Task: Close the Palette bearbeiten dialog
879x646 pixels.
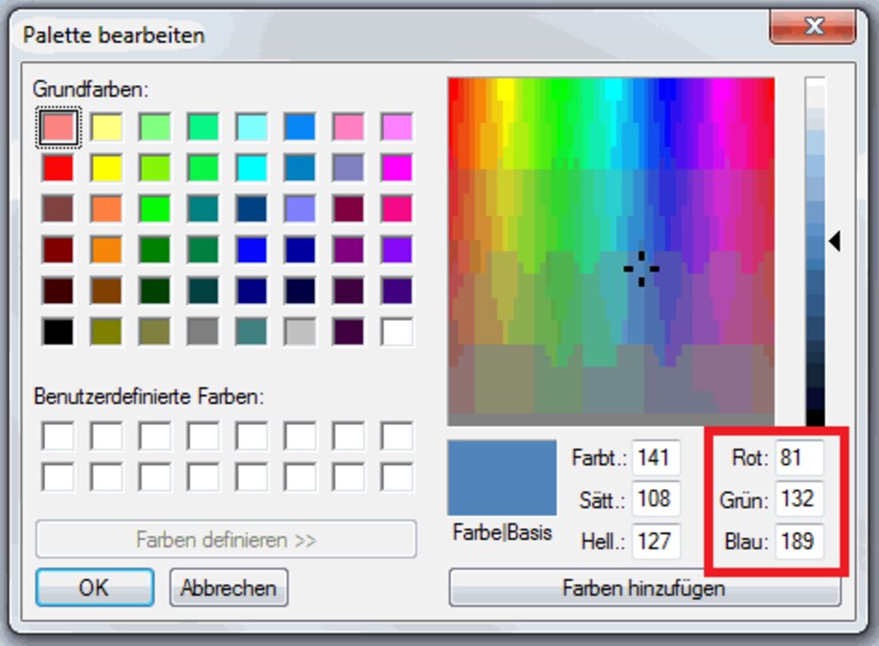Action: (x=813, y=26)
